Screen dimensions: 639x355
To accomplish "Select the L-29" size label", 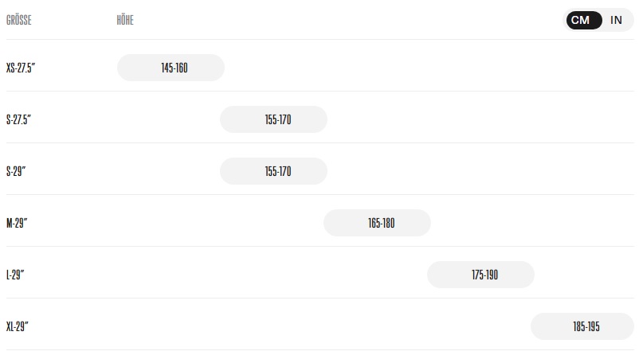I will point(16,275).
